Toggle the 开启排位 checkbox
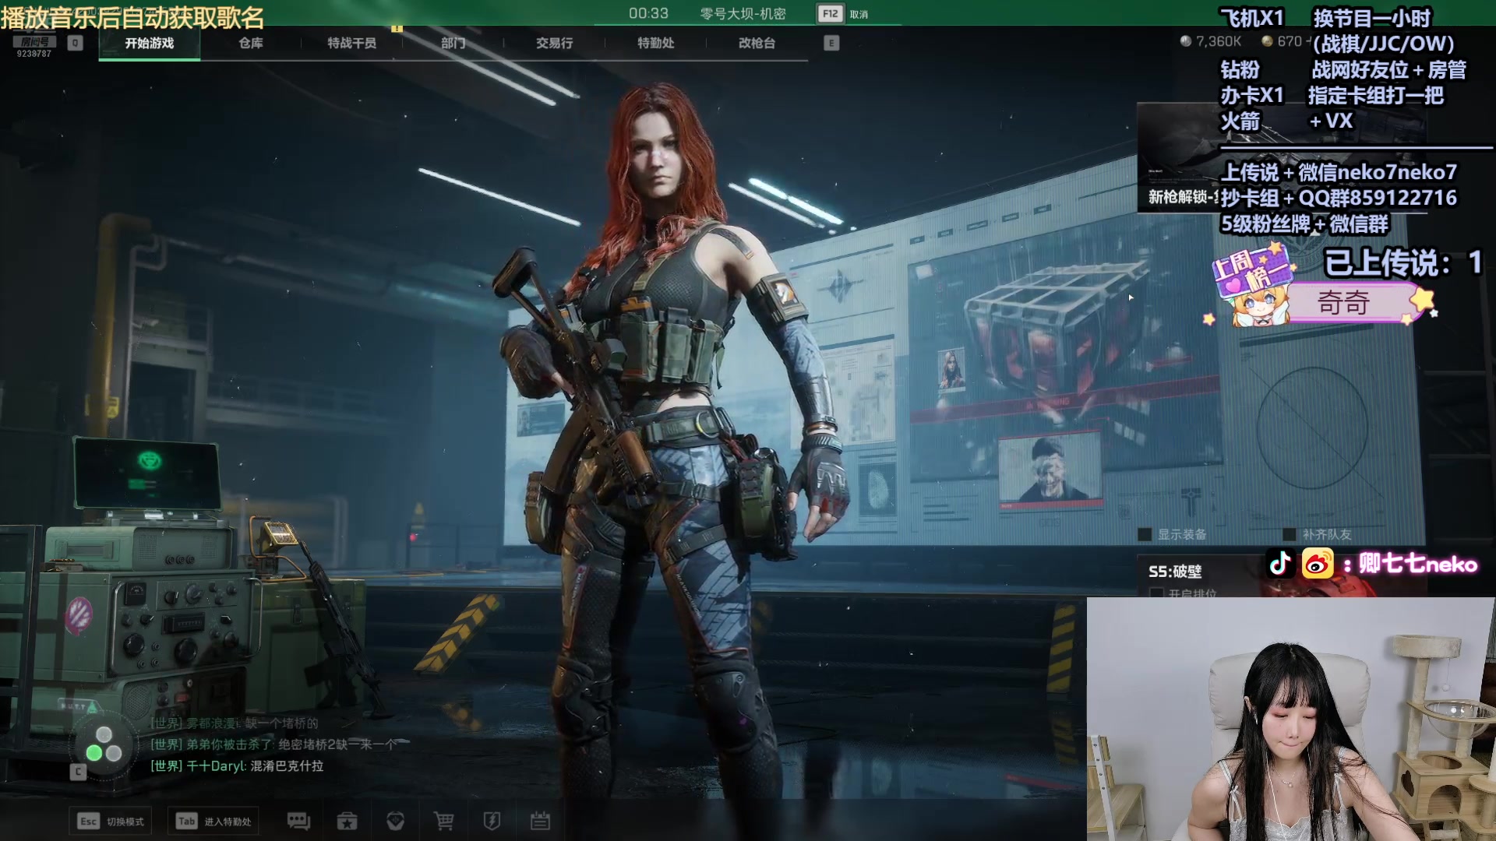Image resolution: width=1496 pixels, height=841 pixels. coord(1156,593)
